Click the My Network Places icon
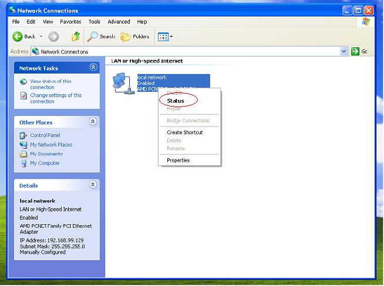The width and height of the screenshot is (384, 286). (x=23, y=145)
